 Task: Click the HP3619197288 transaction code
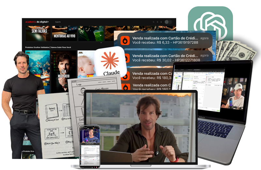(185, 42)
